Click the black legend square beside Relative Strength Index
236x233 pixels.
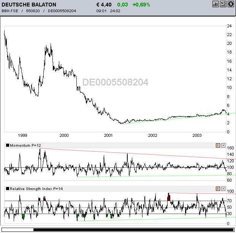pyautogui.click(x=8, y=189)
